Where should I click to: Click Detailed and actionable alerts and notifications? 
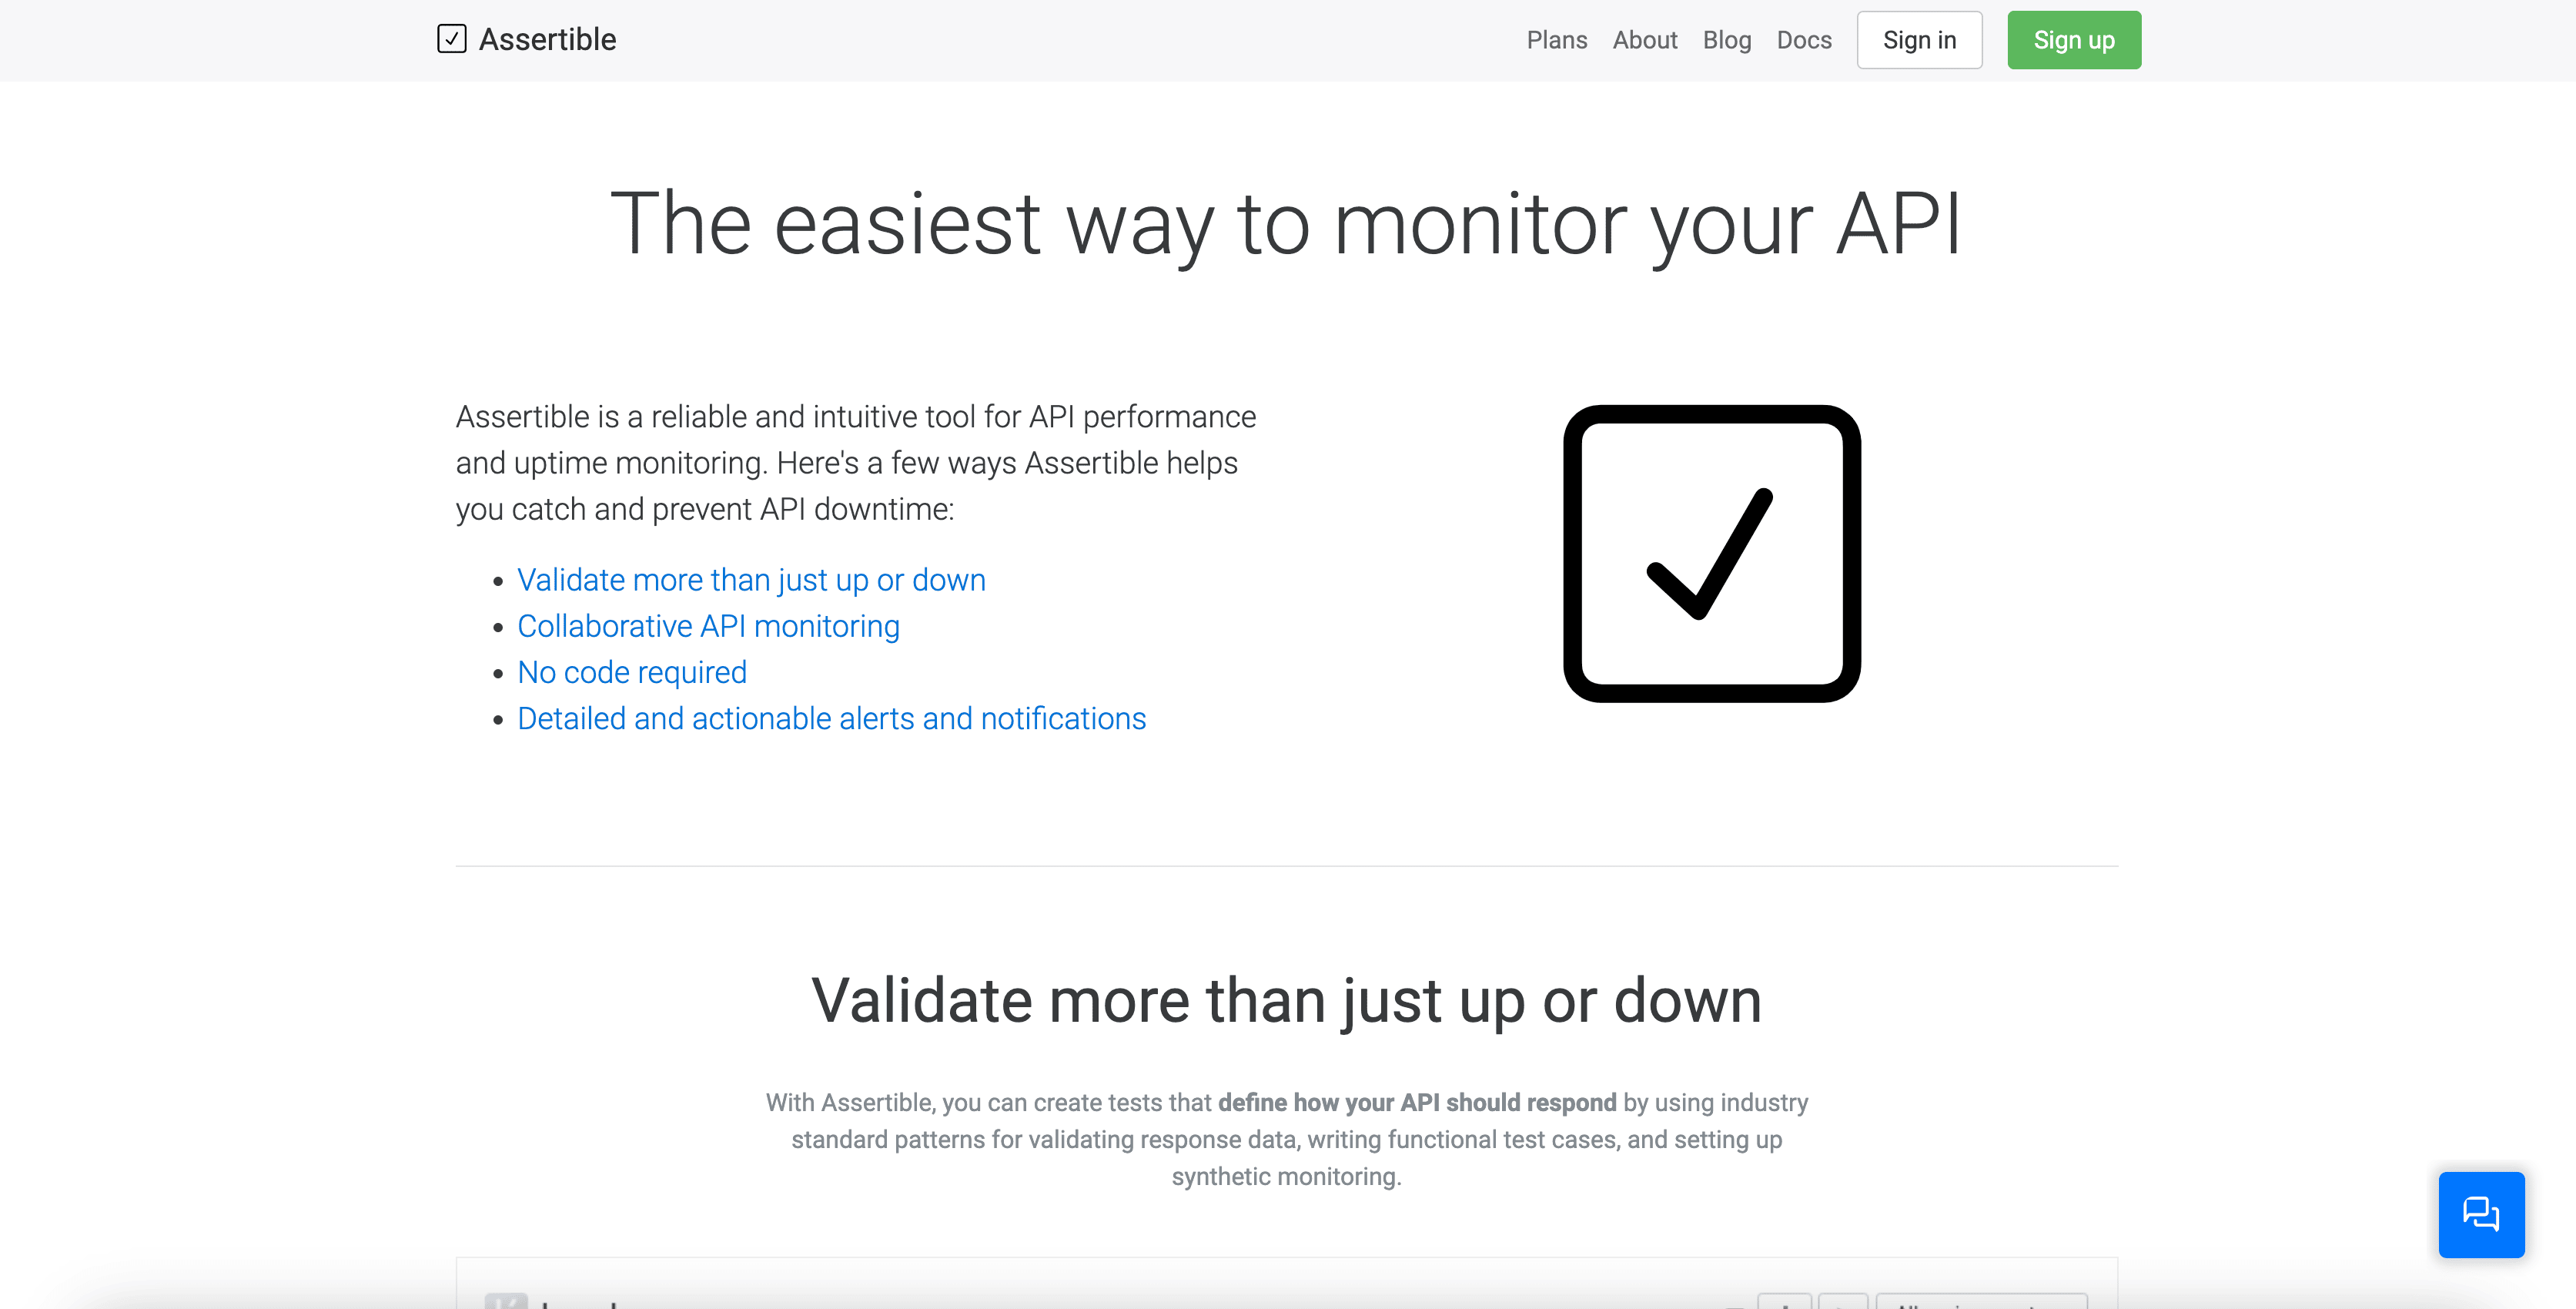831,718
